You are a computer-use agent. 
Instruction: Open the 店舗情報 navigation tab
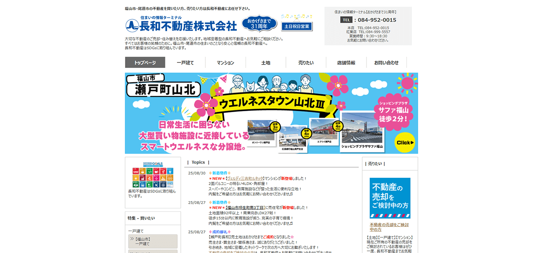pos(346,62)
